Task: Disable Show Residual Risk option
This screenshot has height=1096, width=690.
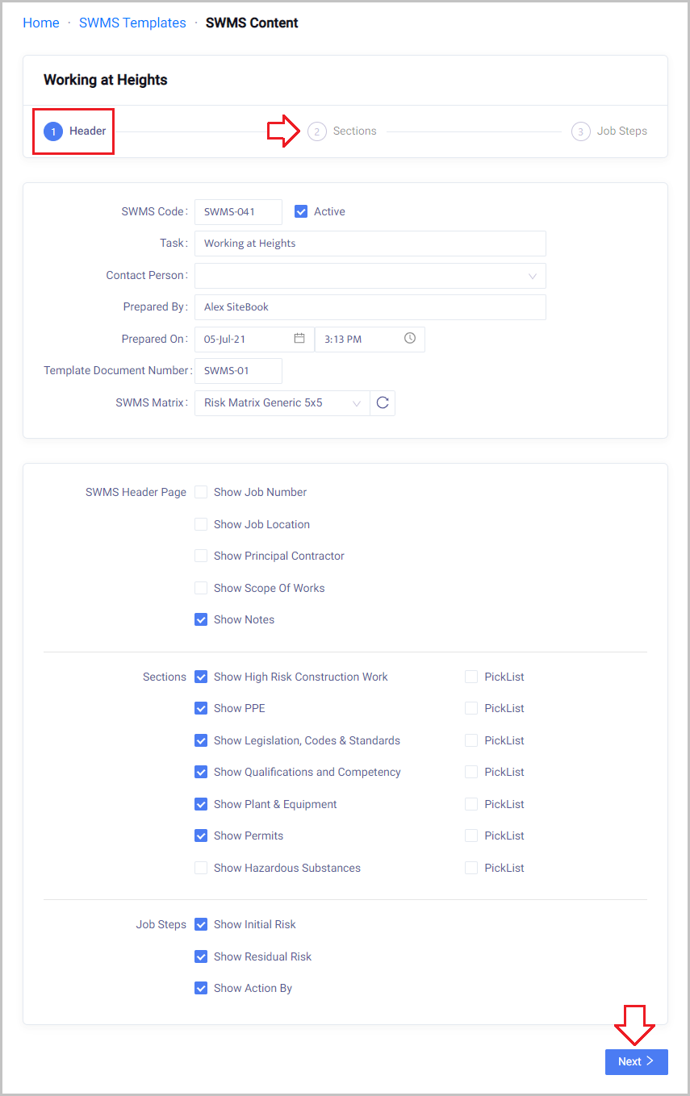Action: [201, 956]
